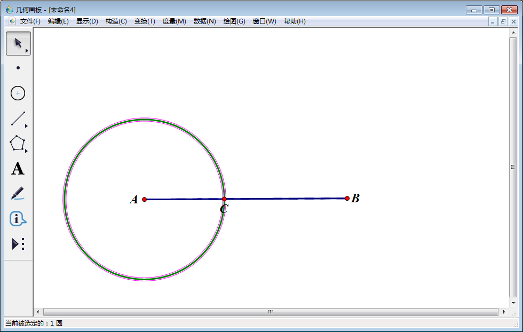The image size is (523, 332).
Task: Open the 构造(C) menu
Action: (x=116, y=21)
